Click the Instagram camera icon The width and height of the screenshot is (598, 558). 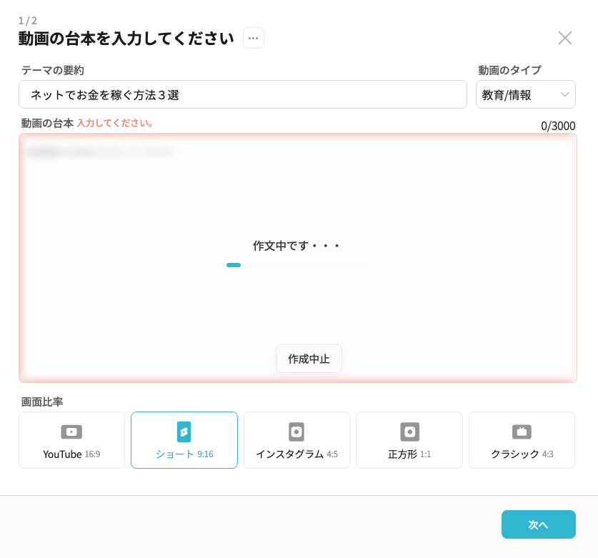296,432
